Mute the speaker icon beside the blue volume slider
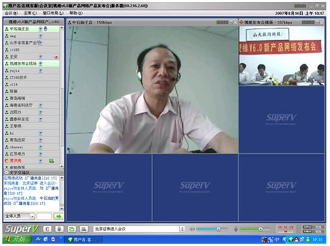The height and width of the screenshot is (246, 330). tap(192, 229)
